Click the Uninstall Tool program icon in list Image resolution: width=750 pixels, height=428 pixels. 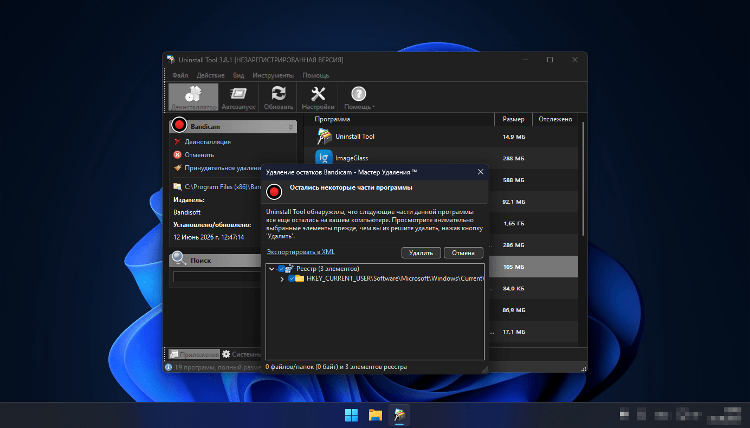(324, 137)
